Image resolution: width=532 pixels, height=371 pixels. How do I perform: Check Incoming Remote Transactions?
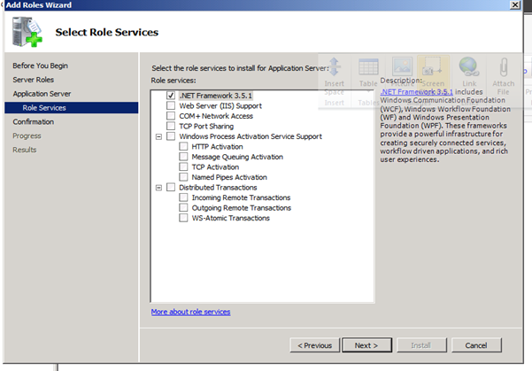pos(183,197)
